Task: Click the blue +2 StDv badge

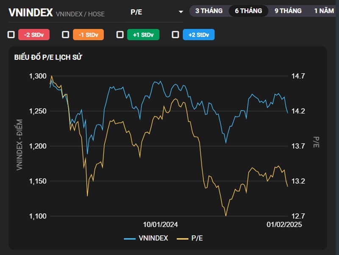Action: click(x=199, y=35)
